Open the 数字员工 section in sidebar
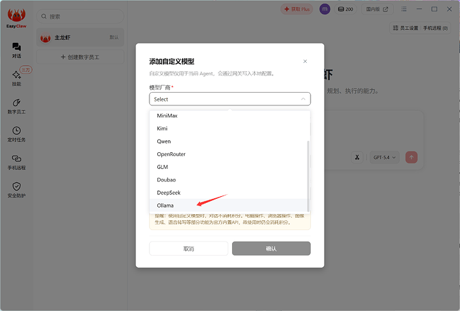 pos(17,106)
